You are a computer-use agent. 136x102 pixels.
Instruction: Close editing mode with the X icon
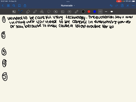coord(128,6)
